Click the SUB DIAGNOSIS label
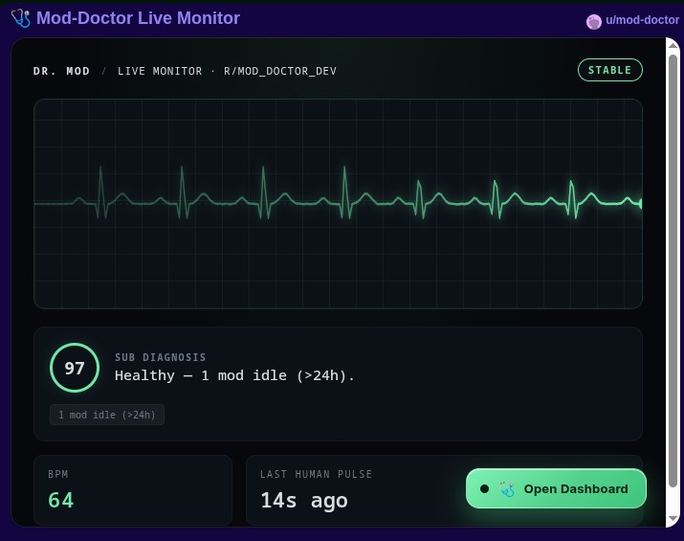 pyautogui.click(x=160, y=357)
